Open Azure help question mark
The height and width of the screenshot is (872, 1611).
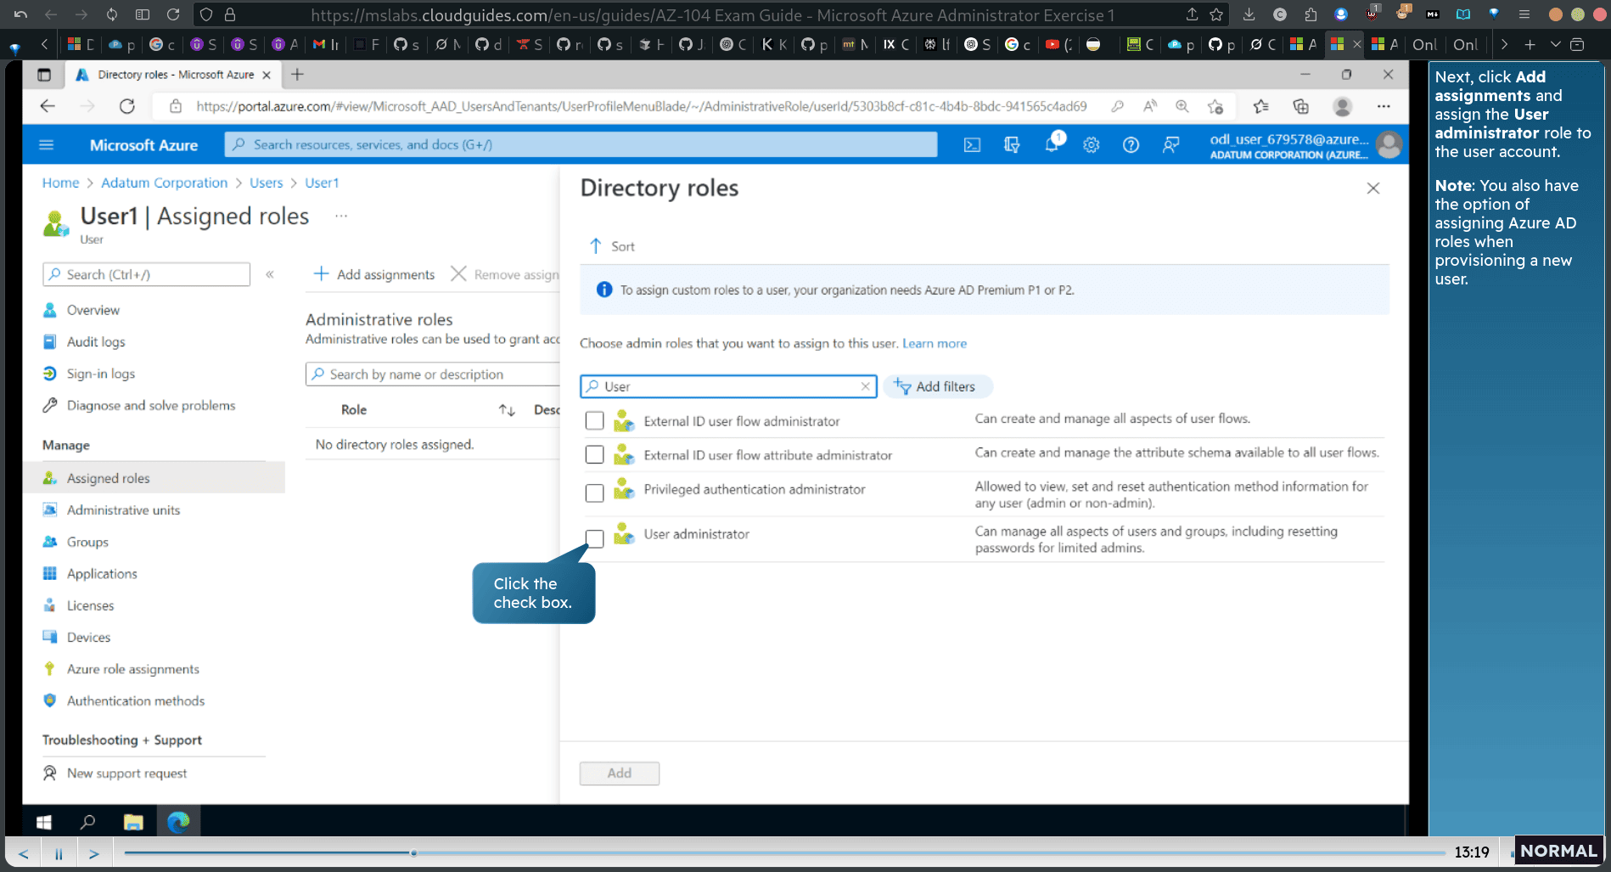(1131, 145)
